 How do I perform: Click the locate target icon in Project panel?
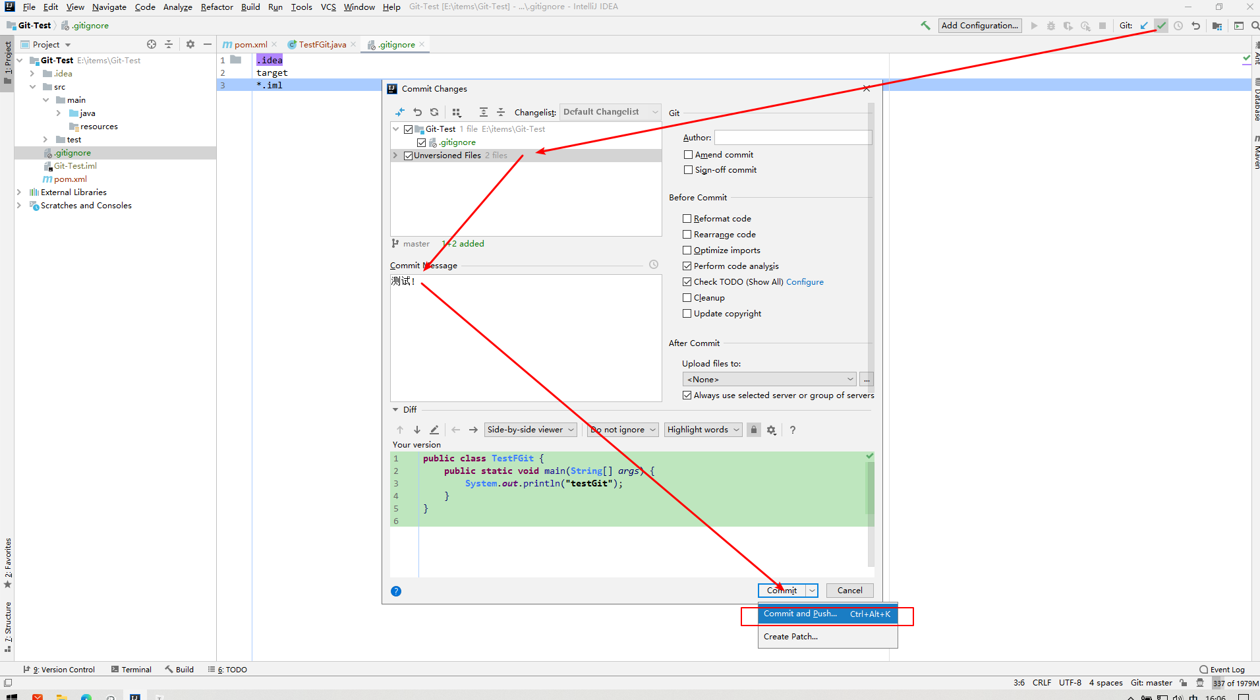tap(152, 44)
